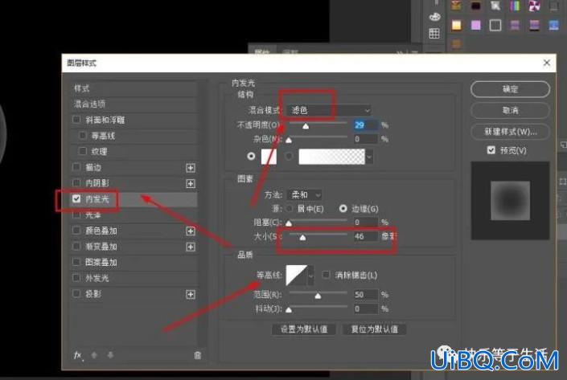Select the magenta checkered style swatch

tap(534, 6)
